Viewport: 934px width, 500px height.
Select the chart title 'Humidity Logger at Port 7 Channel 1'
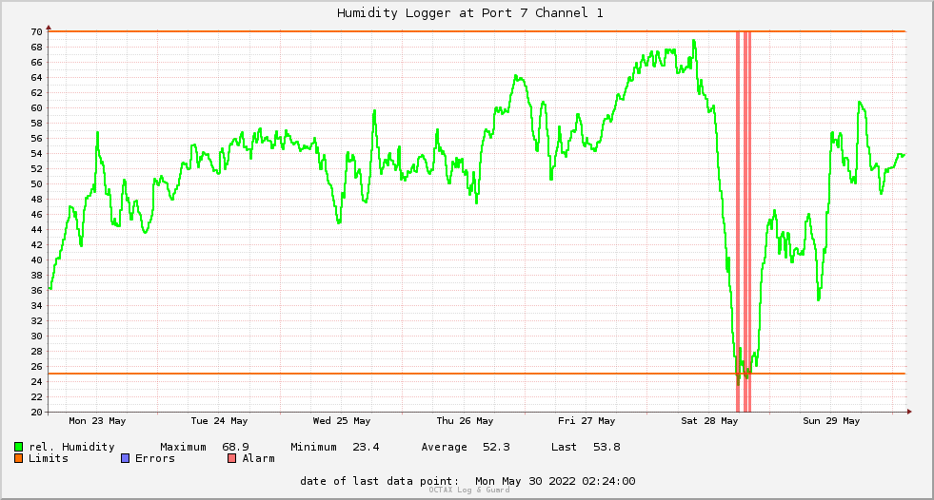coord(470,13)
